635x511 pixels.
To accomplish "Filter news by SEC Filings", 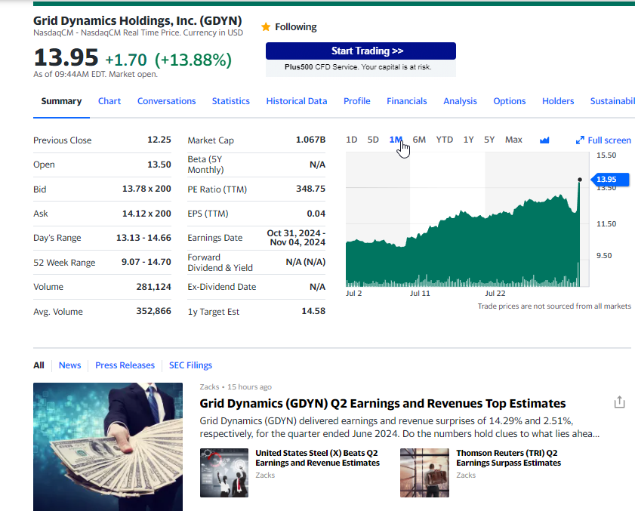I will [190, 365].
